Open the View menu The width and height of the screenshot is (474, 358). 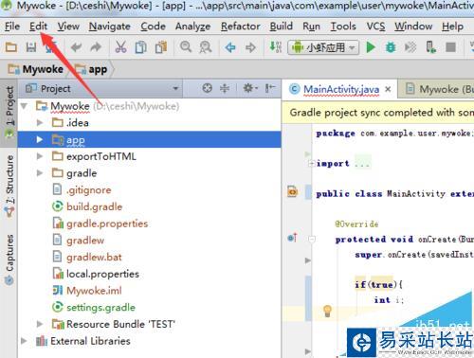pos(68,27)
